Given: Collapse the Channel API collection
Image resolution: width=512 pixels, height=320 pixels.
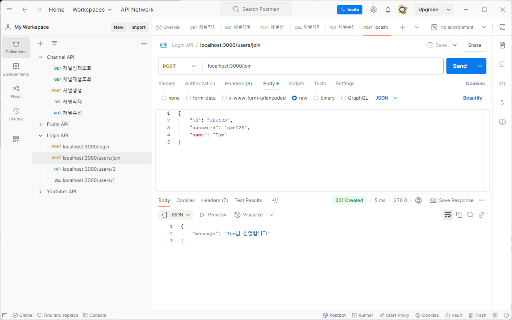Looking at the screenshot, I should (40, 57).
